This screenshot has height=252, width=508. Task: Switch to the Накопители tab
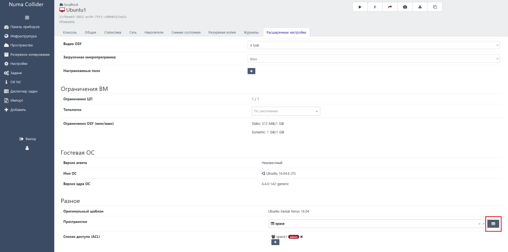tap(154, 32)
